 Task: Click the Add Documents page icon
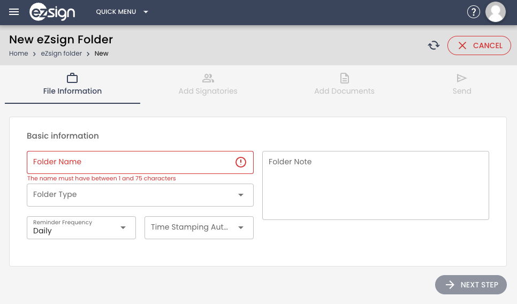point(345,78)
